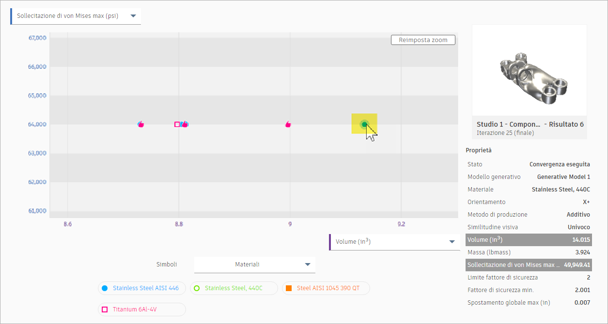Click the Risultato 6 model thumbnail
Viewport: 608px width, 324px height.
pyautogui.click(x=529, y=70)
